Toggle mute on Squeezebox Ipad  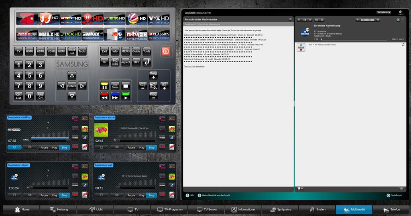click(x=117, y=195)
